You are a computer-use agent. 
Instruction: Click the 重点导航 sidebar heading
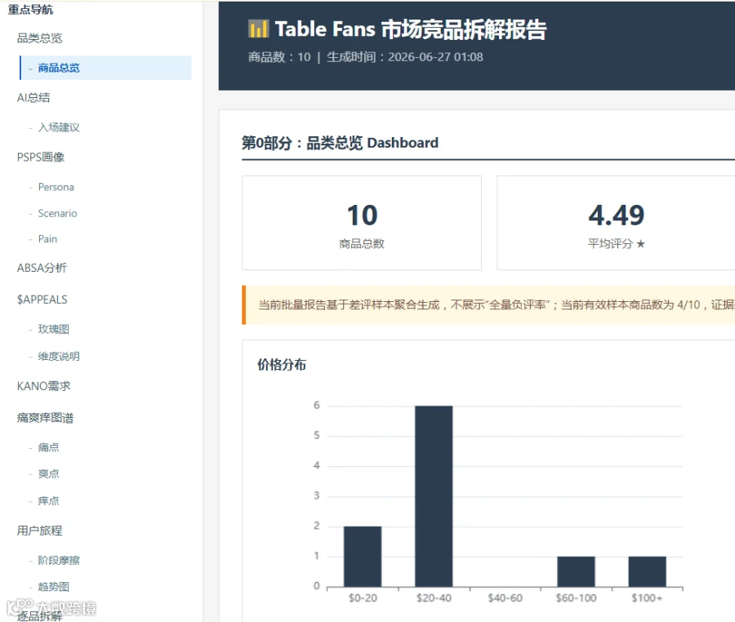30,9
